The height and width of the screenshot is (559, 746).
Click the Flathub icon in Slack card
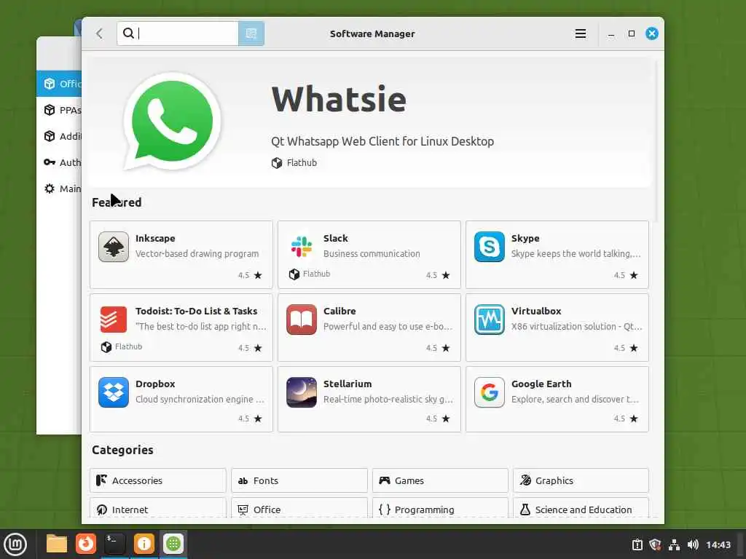[x=294, y=274]
